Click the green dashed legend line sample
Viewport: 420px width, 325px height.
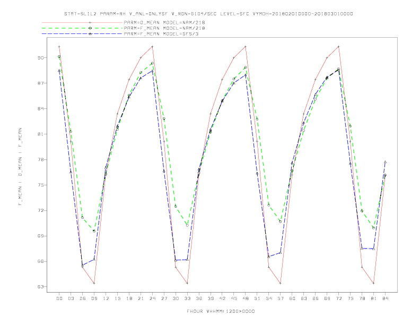tap(82, 28)
